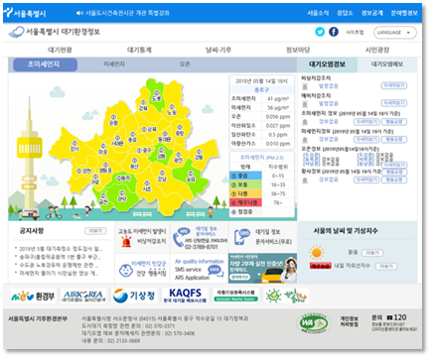Select 은평 district on the map
This screenshot has width=433, height=360.
coord(113,120)
